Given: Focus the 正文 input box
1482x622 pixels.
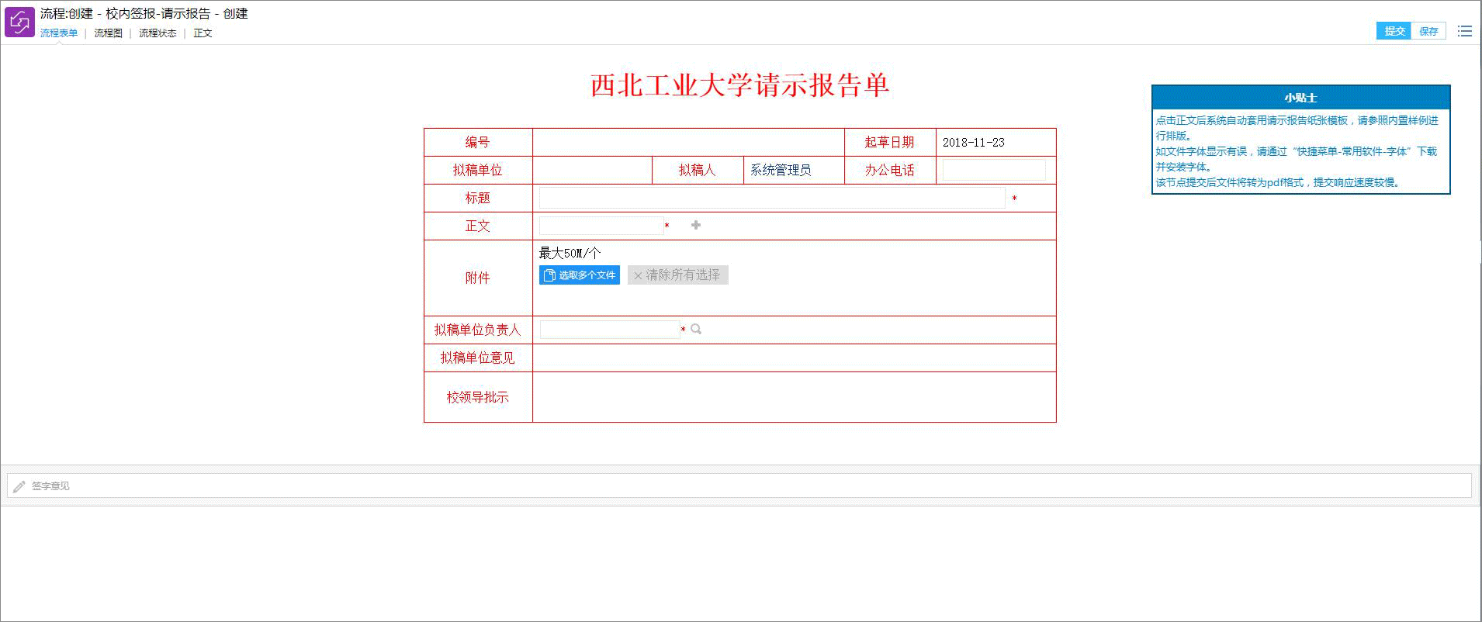Looking at the screenshot, I should (x=601, y=226).
